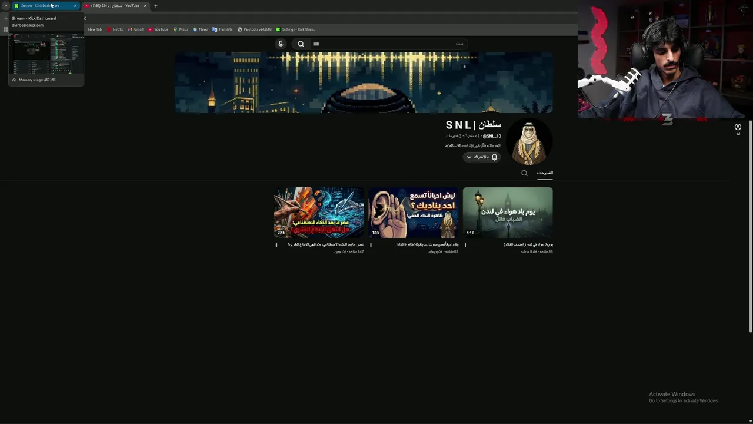
Task: Switch to Stream - Kick Dashboard tab
Action: pos(45,6)
